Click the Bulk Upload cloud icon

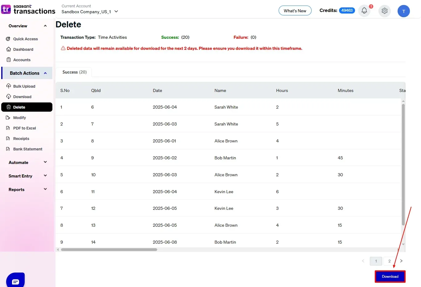8,86
